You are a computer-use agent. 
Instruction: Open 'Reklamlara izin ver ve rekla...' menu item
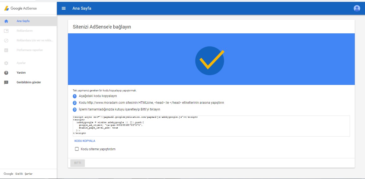click(28, 40)
